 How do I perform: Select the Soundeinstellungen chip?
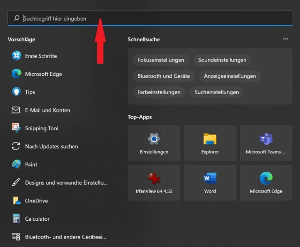click(x=222, y=60)
